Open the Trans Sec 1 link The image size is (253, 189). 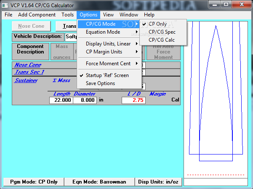click(x=29, y=72)
